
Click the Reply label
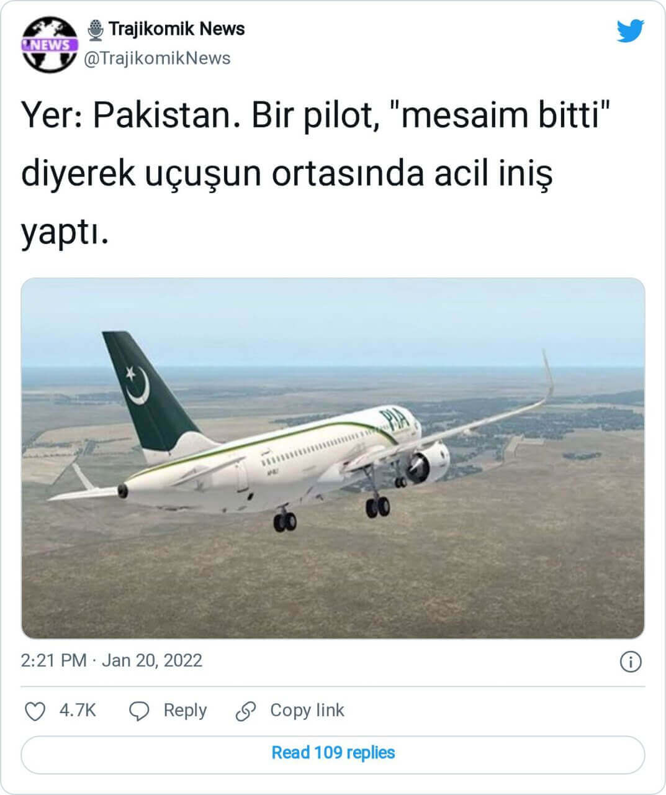coord(184,711)
